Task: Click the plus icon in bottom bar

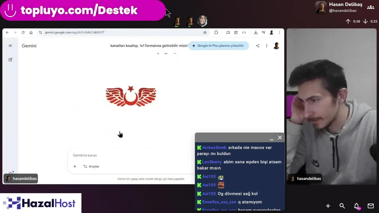Action: pos(328,206)
